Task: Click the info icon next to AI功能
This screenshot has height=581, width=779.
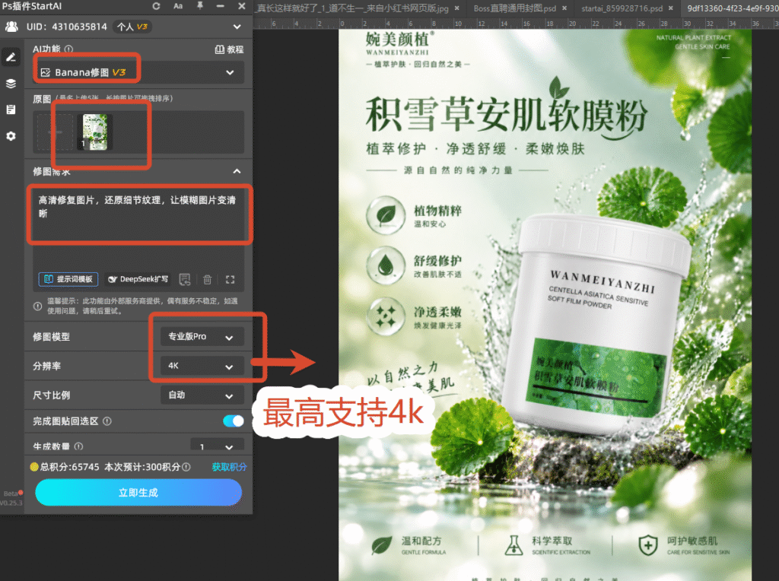Action: tap(68, 49)
